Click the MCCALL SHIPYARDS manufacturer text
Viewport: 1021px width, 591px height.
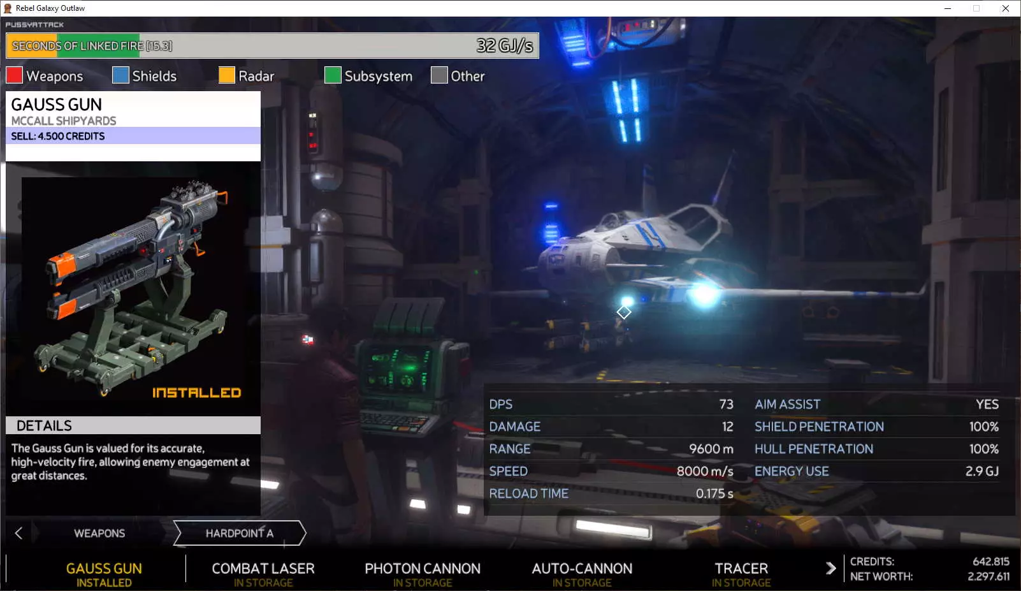pos(64,121)
